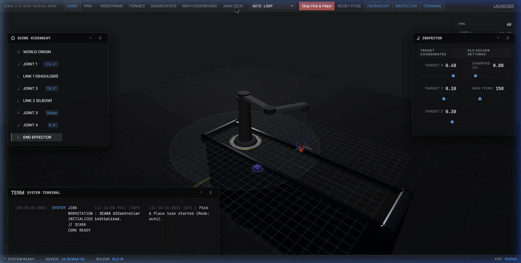Click the MAX ITERS slider handle
The height and width of the screenshot is (263, 521).
pos(480,99)
